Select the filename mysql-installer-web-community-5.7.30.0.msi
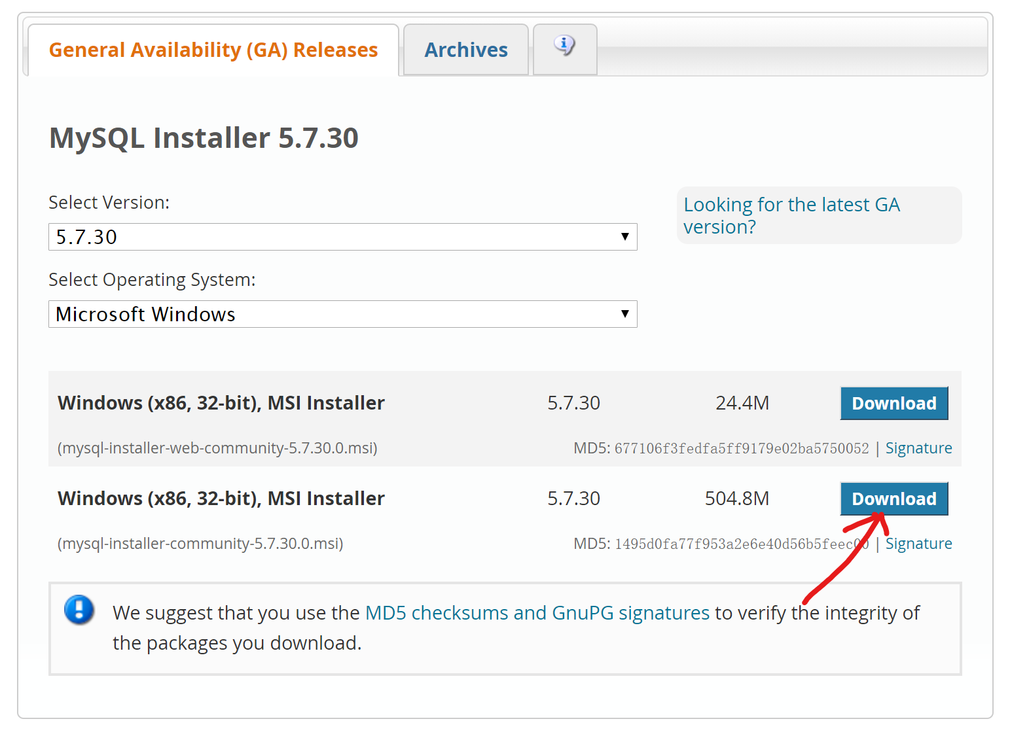This screenshot has height=738, width=1029. tap(217, 448)
